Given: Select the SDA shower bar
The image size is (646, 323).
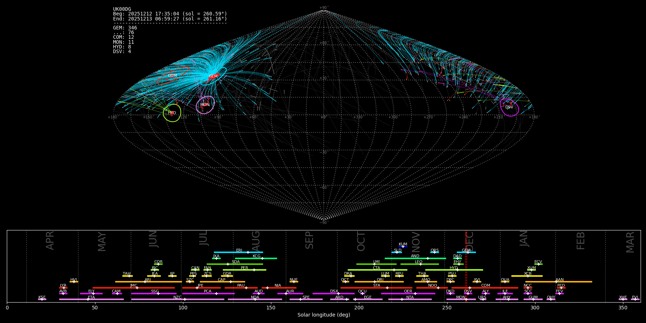Looking at the screenshot, I should click(235, 264).
